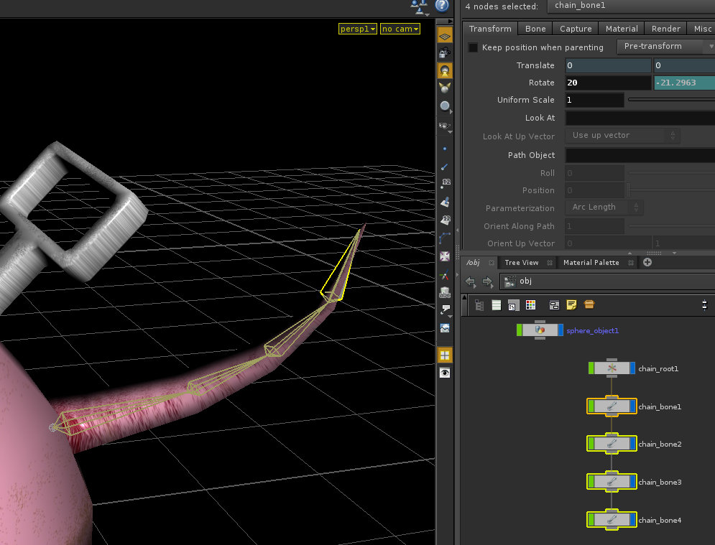715x545 pixels.
Task: Switch to the Render tab
Action: 665,29
